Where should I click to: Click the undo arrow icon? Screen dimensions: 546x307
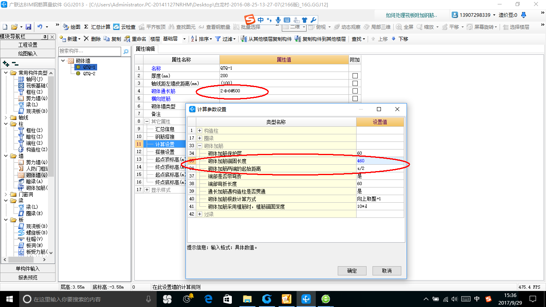[40, 27]
